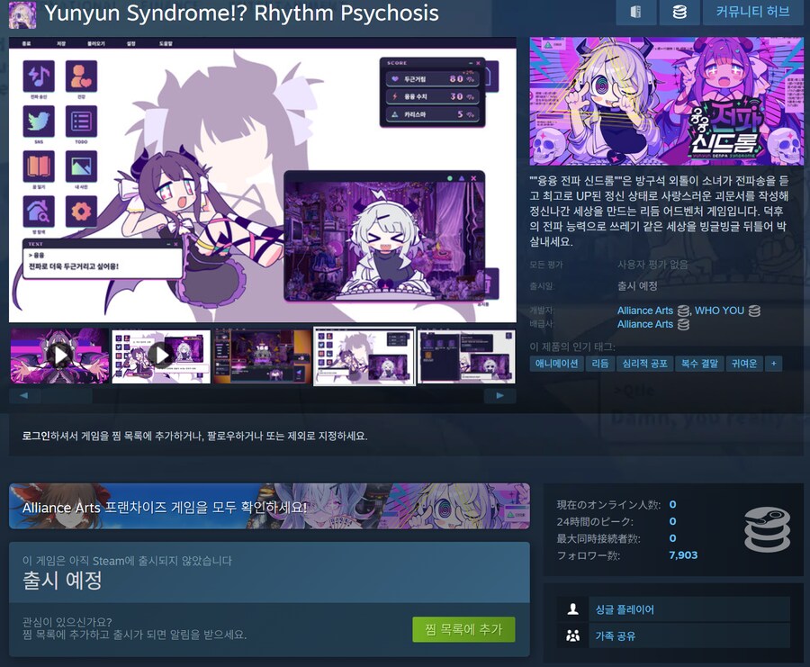Open Alliance Arts developer link
The height and width of the screenshot is (667, 810).
(644, 311)
